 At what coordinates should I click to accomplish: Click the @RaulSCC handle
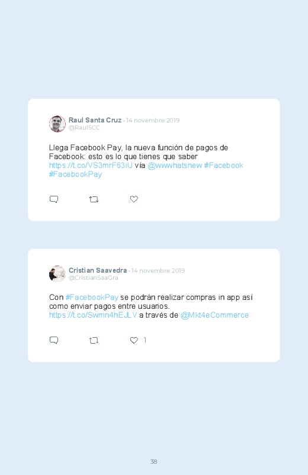[x=84, y=128]
